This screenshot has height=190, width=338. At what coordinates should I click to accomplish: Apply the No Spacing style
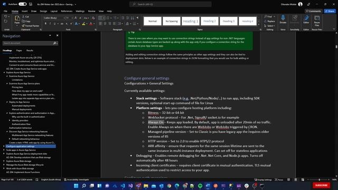171,21
